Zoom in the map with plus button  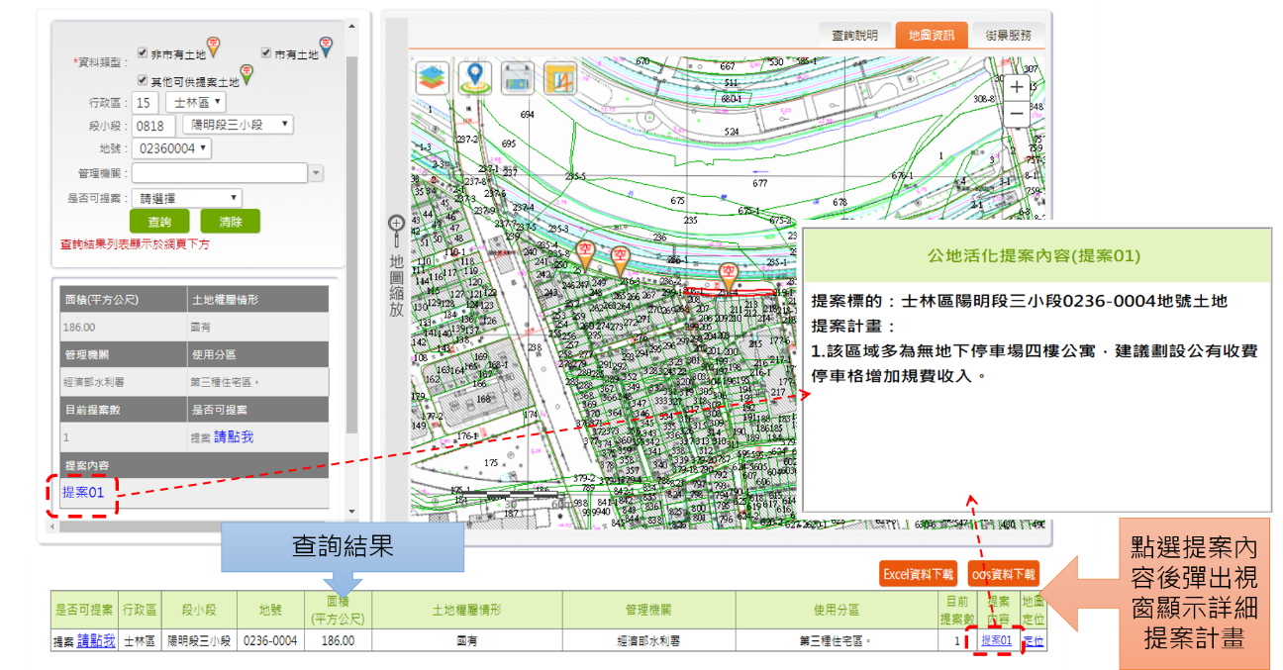pos(1017,87)
